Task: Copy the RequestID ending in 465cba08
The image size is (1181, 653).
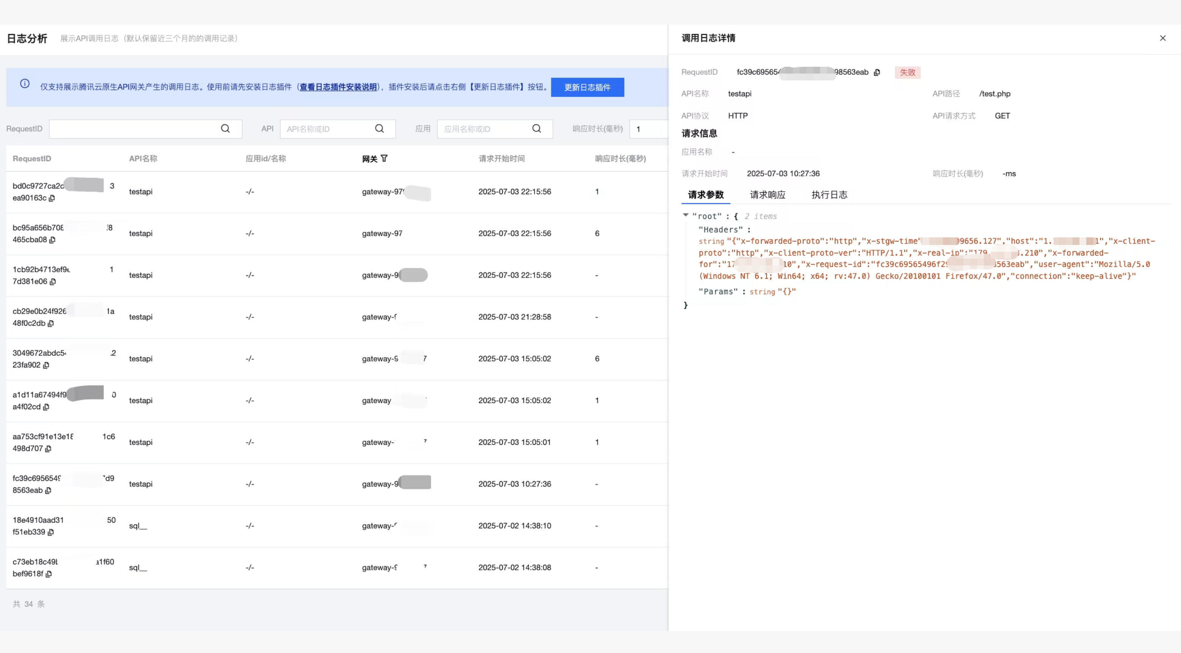Action: [x=52, y=240]
